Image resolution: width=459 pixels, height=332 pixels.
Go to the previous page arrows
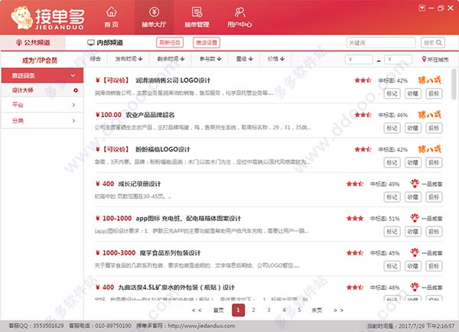click(197, 310)
